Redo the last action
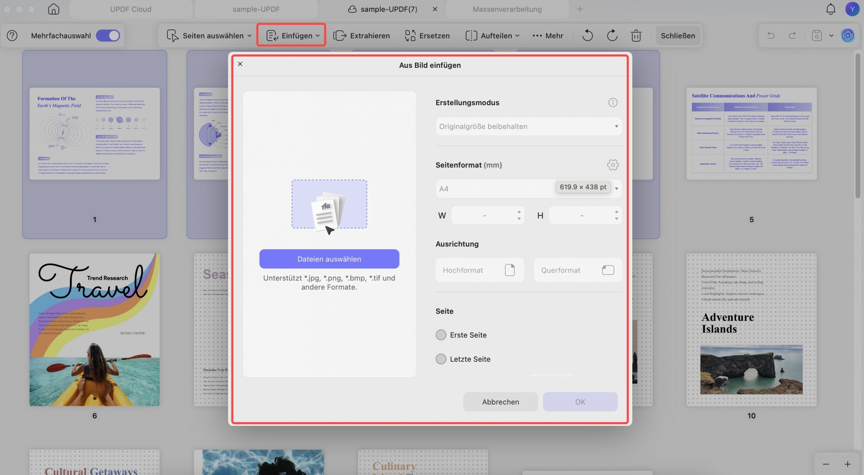864x475 pixels. (792, 35)
